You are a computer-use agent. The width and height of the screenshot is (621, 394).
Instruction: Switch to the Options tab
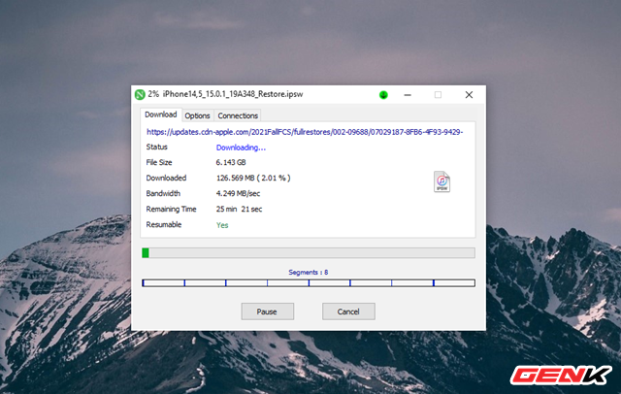point(197,115)
